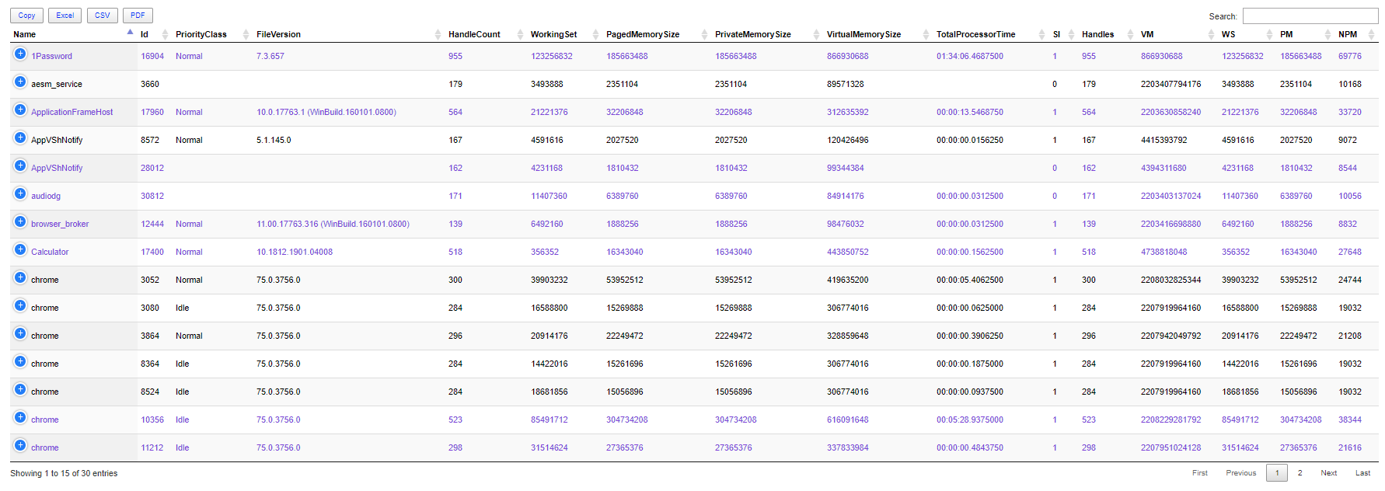
Task: Click the Next pagination link
Action: click(1328, 473)
